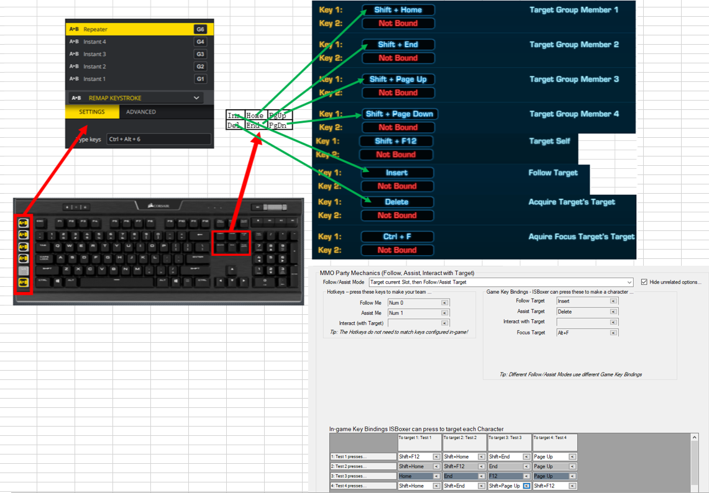Image resolution: width=709 pixels, height=493 pixels.
Task: Click the A•B icon beside Repeater
Action: click(x=74, y=29)
